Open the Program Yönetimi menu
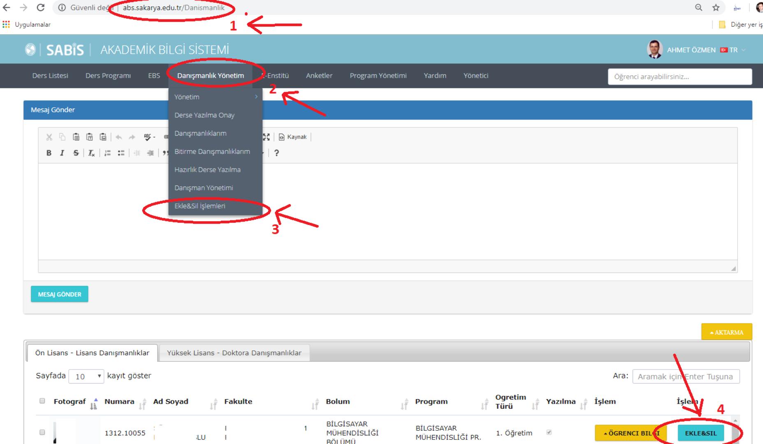The width and height of the screenshot is (763, 444). pyautogui.click(x=378, y=76)
